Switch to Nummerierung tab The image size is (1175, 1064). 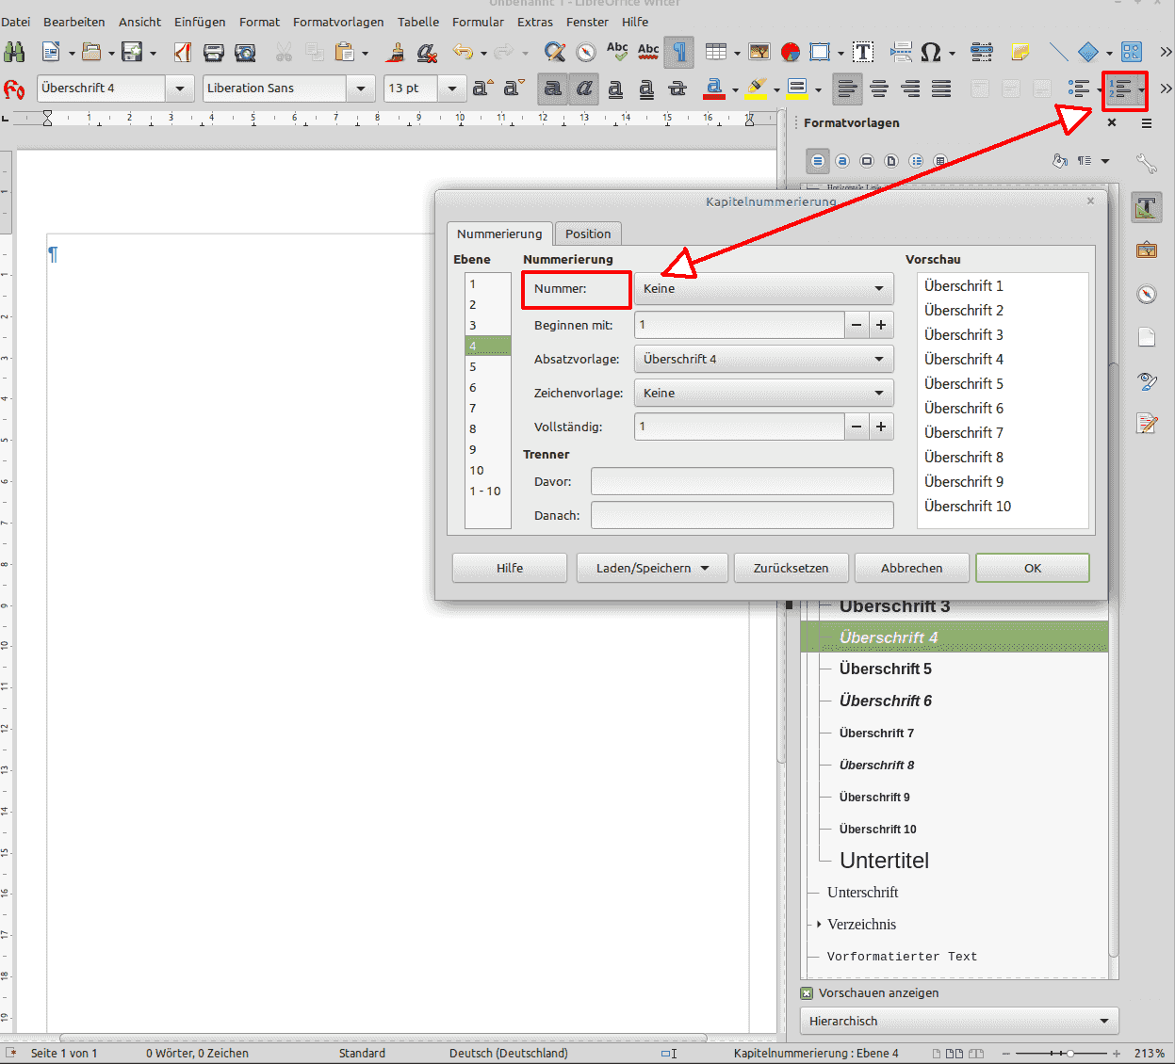coord(499,234)
